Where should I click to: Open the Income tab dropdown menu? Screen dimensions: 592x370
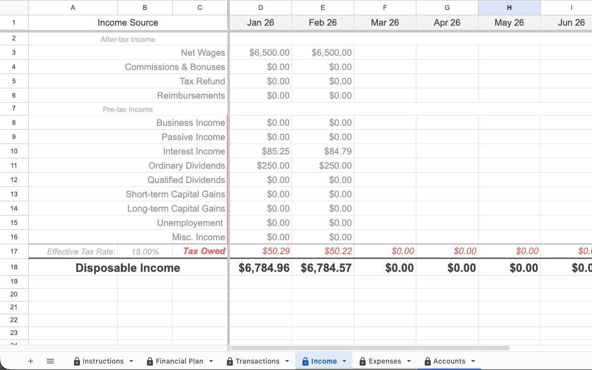pos(344,361)
